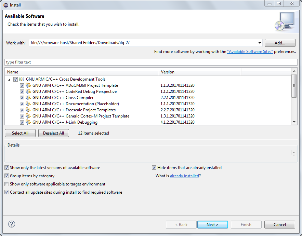Click the Eclipse icon in title bar
This screenshot has width=302, height=236.
pyautogui.click(x=6, y=4)
